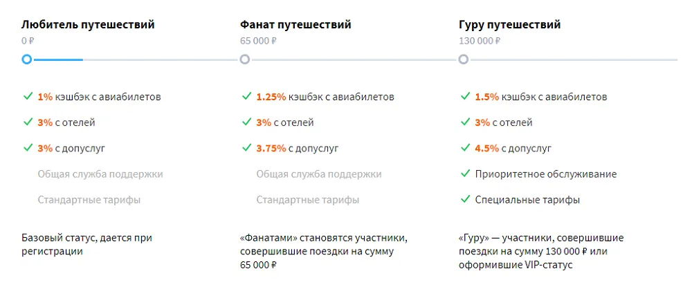Click Стандартные тарифы under Любитель путешествий
This screenshot has height=298, width=692.
89,200
